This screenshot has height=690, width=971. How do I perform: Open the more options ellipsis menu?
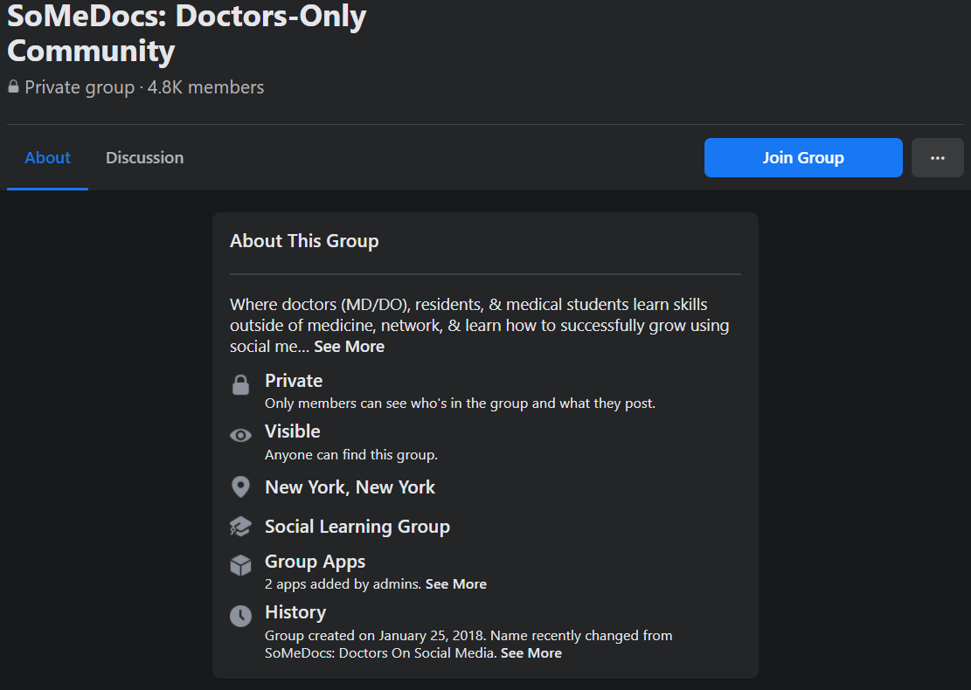[x=937, y=157]
